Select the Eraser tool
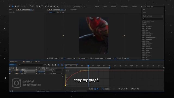 [x=51, y=7]
